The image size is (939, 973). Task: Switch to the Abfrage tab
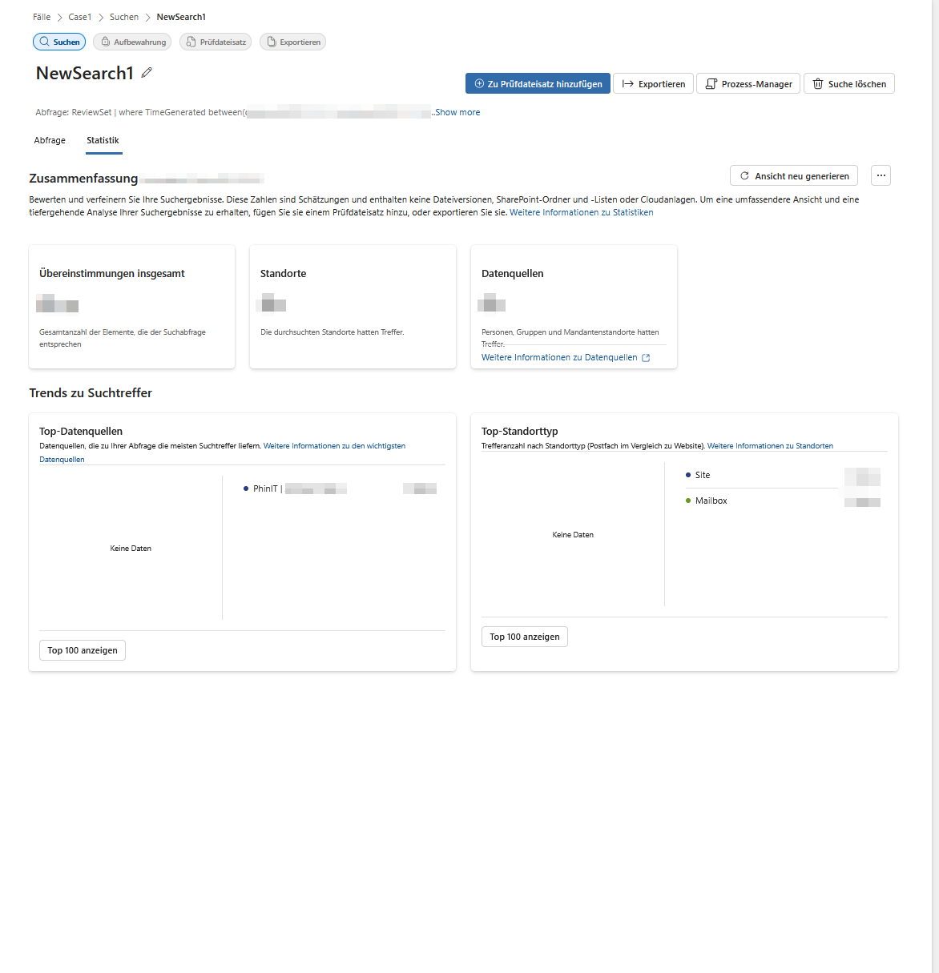tap(50, 140)
